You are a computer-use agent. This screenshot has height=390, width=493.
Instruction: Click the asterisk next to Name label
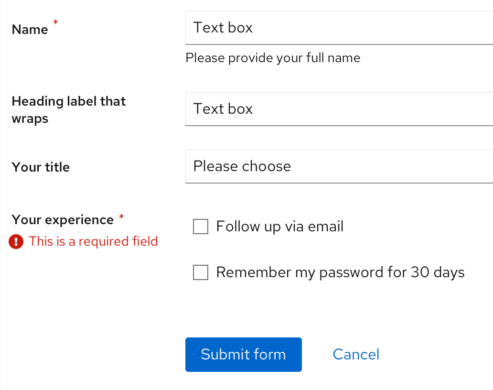point(55,22)
